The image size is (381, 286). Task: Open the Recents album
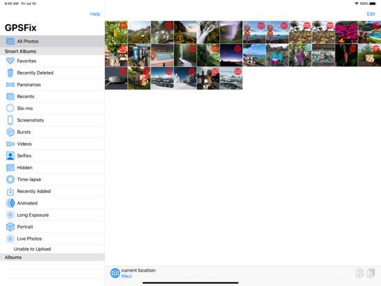pyautogui.click(x=52, y=97)
